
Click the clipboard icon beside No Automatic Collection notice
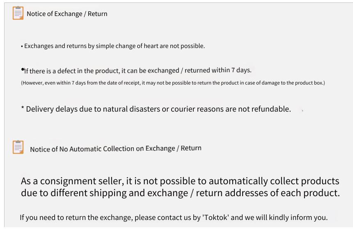click(x=18, y=147)
